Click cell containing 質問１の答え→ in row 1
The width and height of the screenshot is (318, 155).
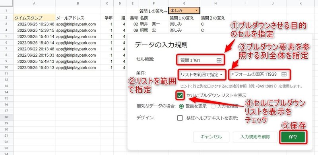tap(154, 10)
